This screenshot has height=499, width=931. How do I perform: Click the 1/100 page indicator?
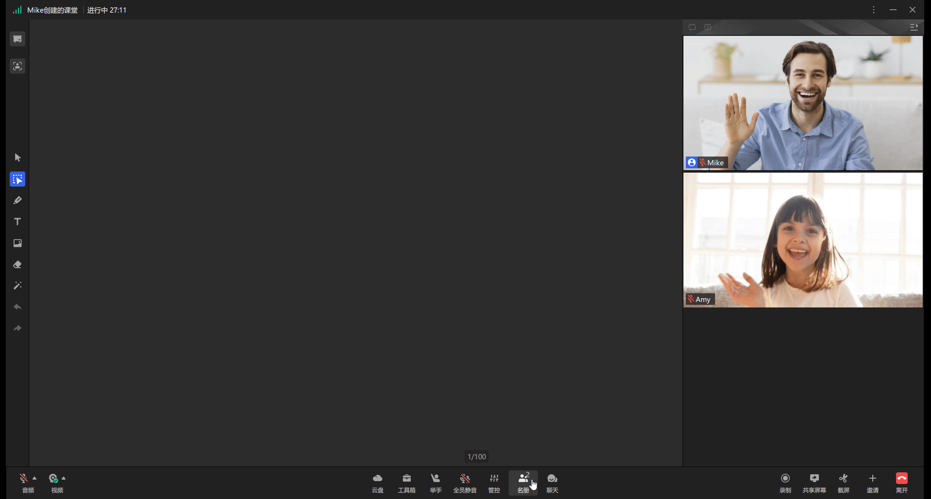point(477,457)
